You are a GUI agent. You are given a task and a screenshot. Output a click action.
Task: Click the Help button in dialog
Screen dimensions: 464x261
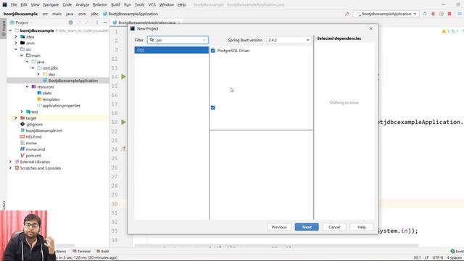tap(362, 227)
